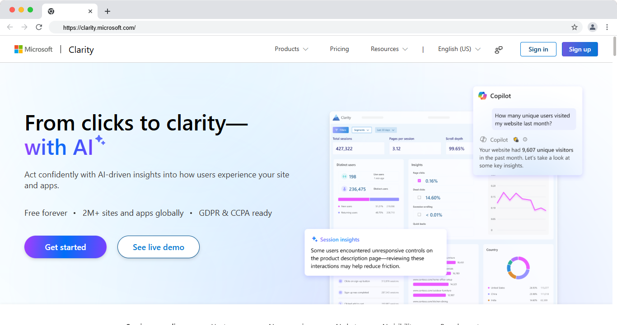The image size is (617, 325).
Task: Click the browser forward arrow
Action: click(x=24, y=27)
